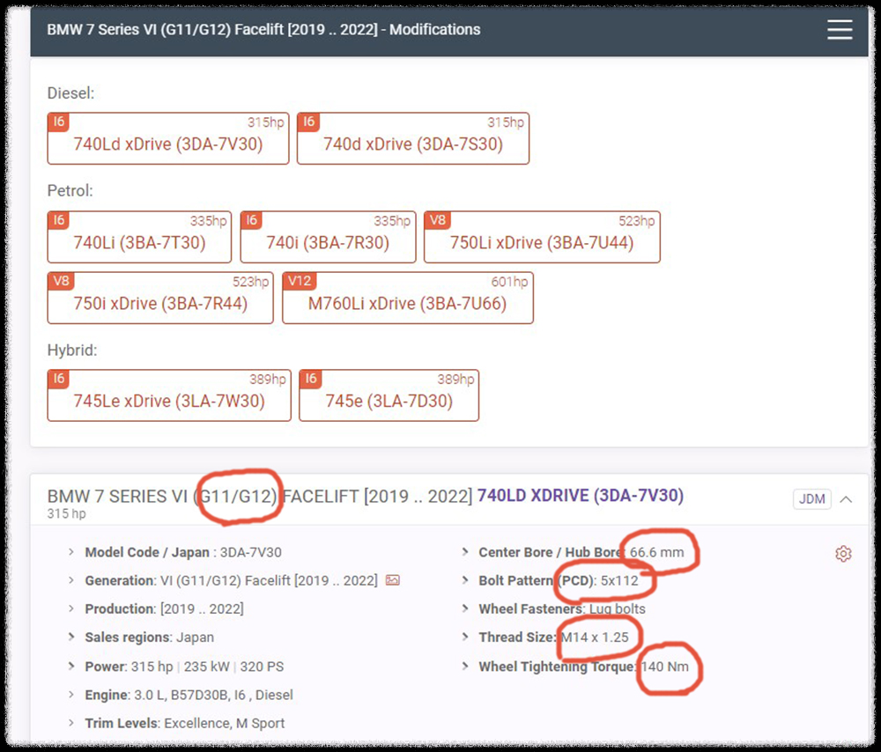Expand the Thread Size row arrow

(x=464, y=637)
